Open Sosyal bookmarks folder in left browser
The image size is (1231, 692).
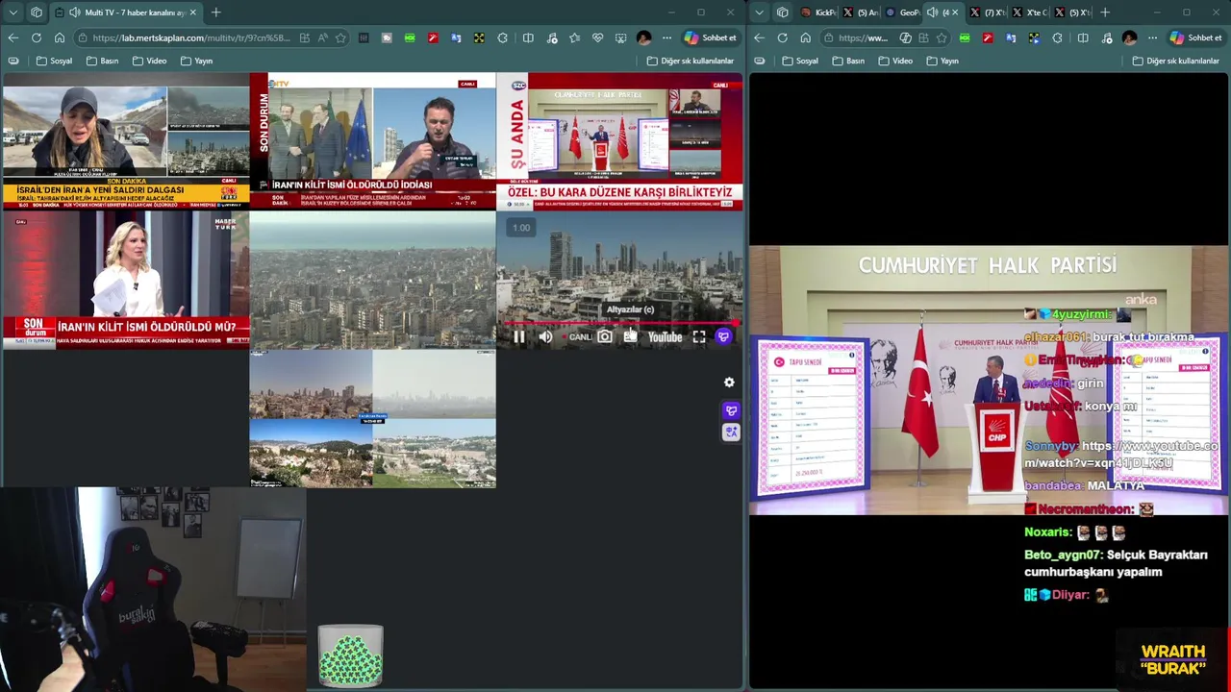[54, 61]
